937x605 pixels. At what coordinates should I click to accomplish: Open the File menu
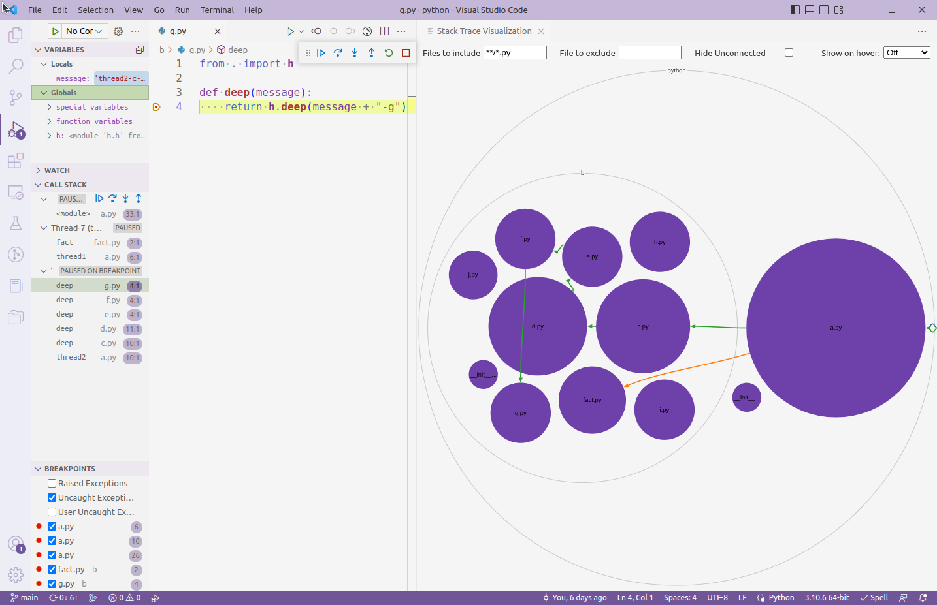tap(35, 10)
